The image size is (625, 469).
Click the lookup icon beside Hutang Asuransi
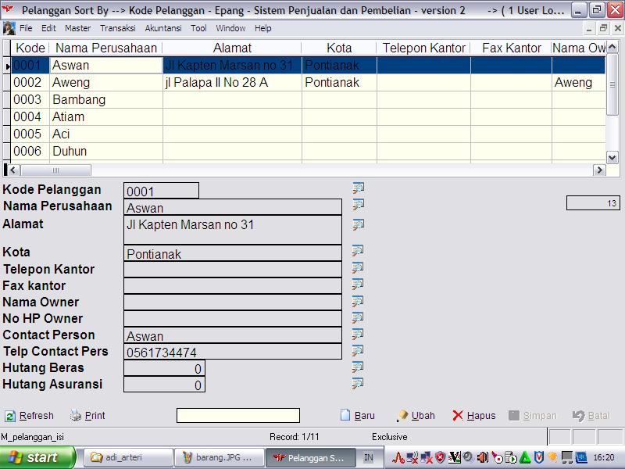click(359, 383)
